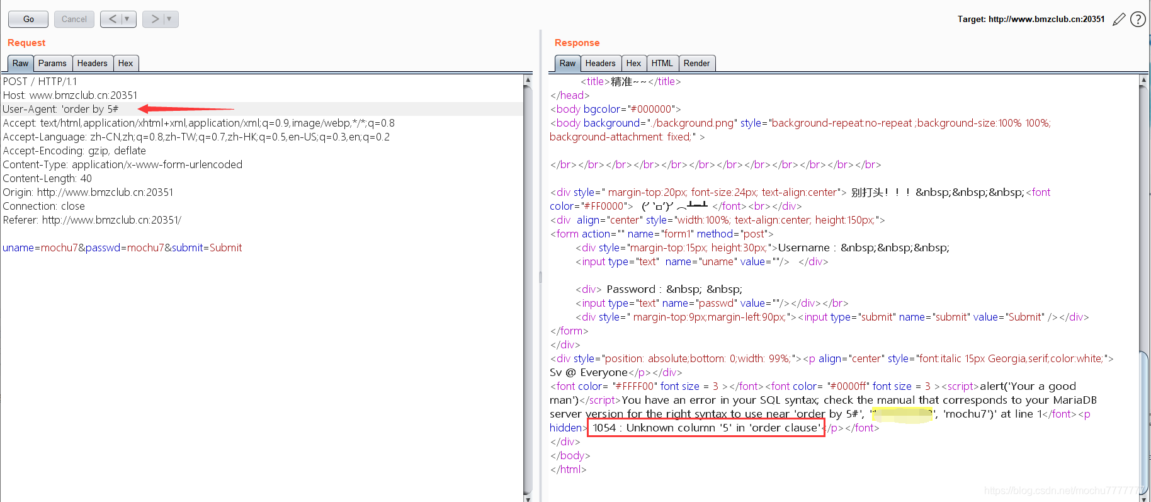Click the 'input type="text" name="passwd"' response line

click(x=712, y=304)
